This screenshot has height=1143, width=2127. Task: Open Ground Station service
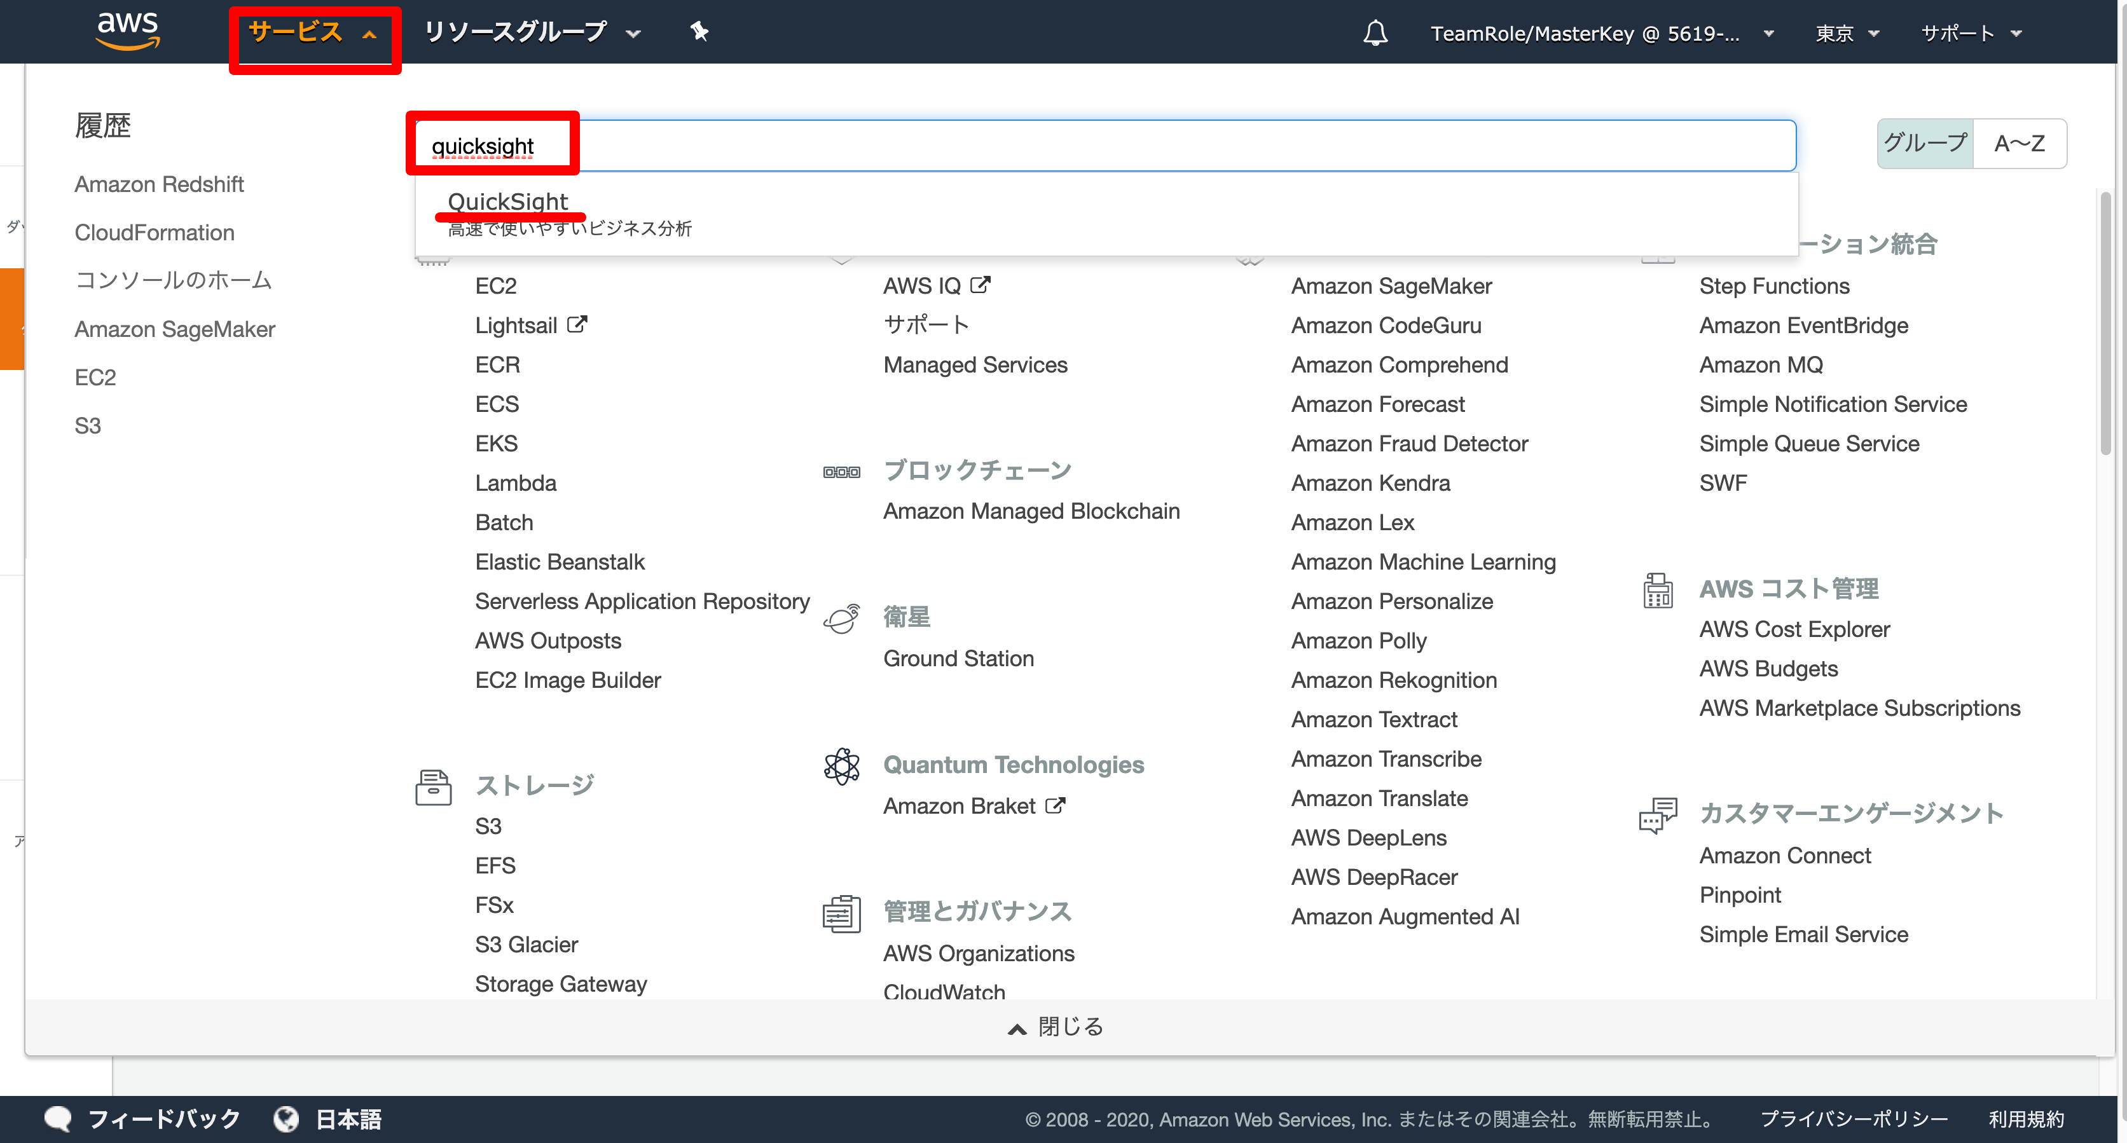coord(959,659)
